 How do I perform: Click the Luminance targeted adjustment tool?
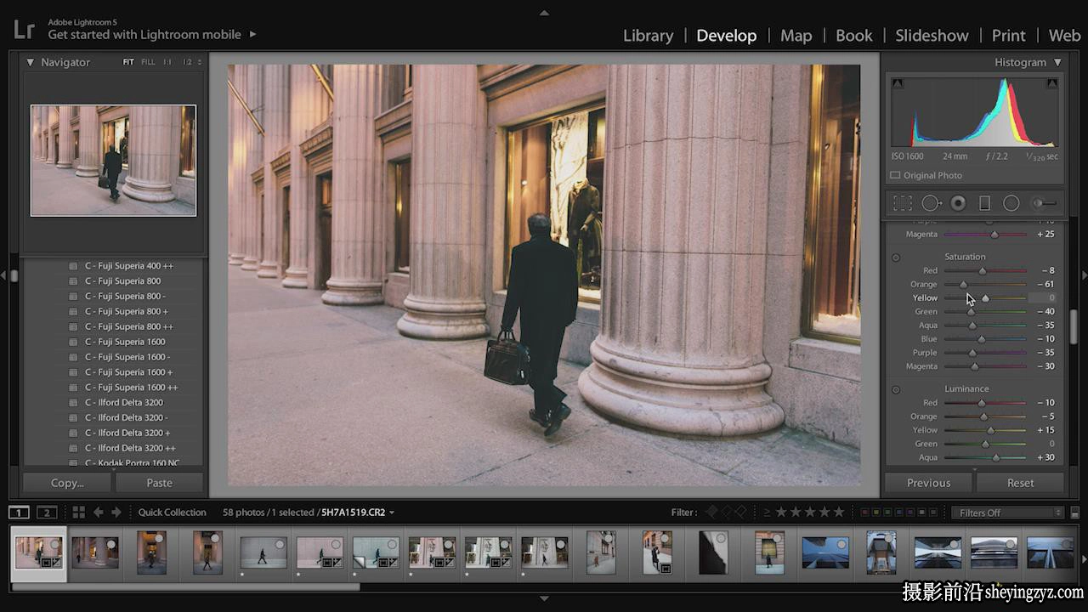click(896, 389)
